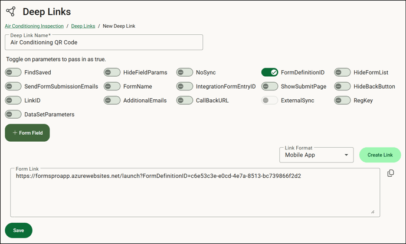The width and height of the screenshot is (406, 244).
Task: Turn off the FormDefinitionID toggle
Action: point(270,72)
